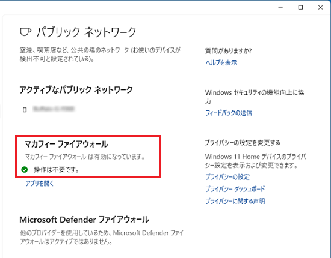The image size is (331, 258).
Task: Click the green checkmark status icon
Action: click(25, 169)
